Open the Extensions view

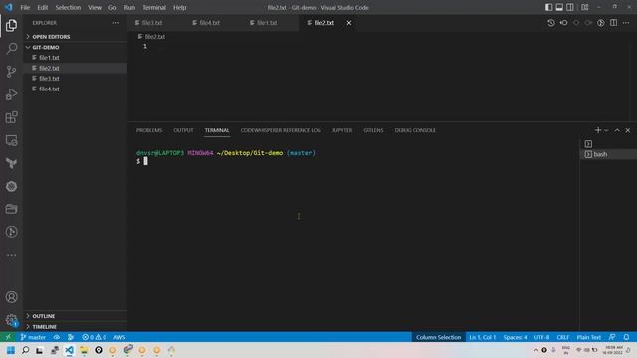(x=11, y=117)
